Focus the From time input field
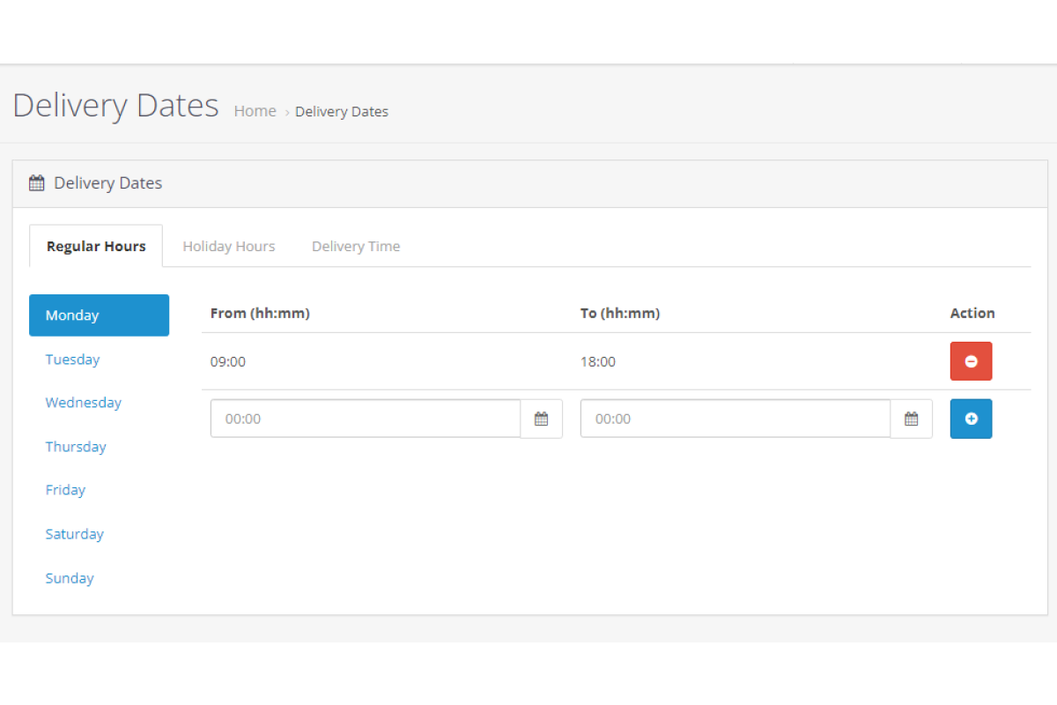Screen dimensions: 1057x705 (366, 419)
